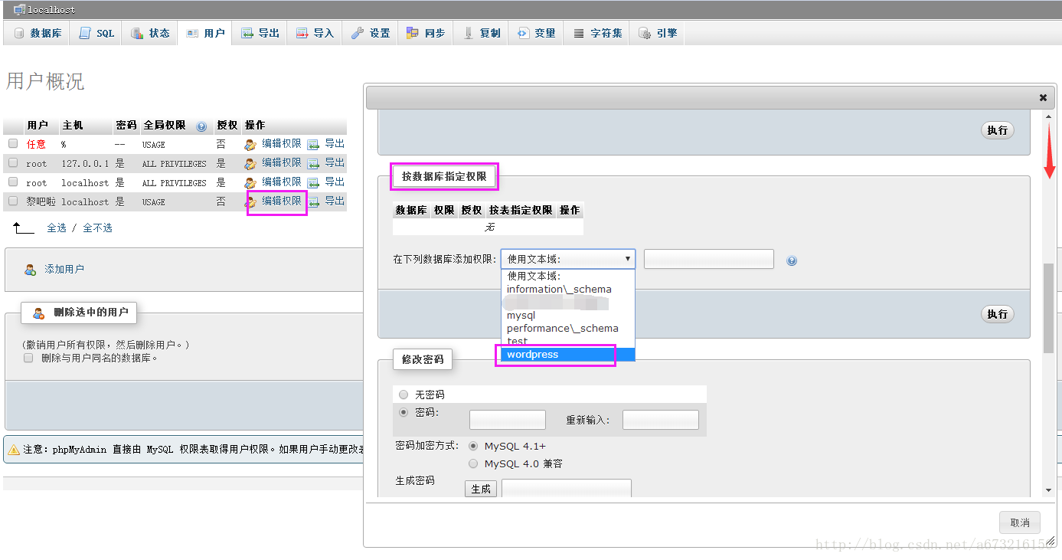
Task: Select mysql from the database list
Action: click(x=568, y=315)
